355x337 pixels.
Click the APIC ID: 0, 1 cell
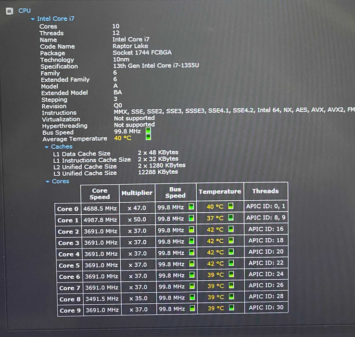pyautogui.click(x=266, y=206)
